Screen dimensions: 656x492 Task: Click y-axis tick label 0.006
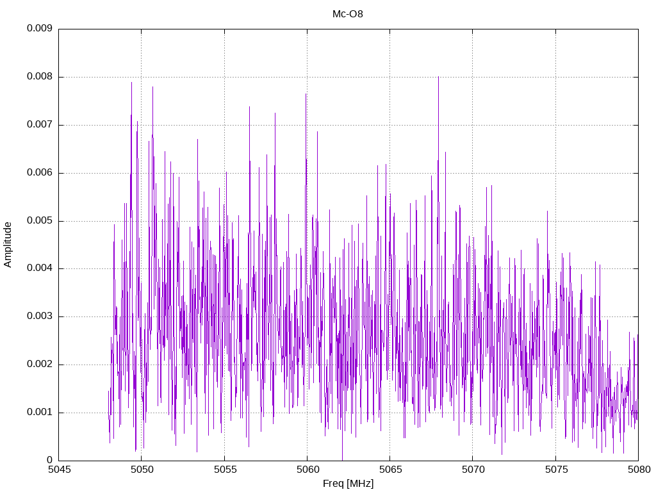click(40, 173)
